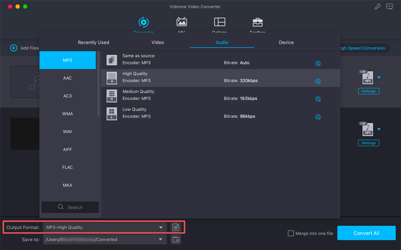This screenshot has height=250, width=401.
Task: Open the Converter module icon
Action: 143,22
